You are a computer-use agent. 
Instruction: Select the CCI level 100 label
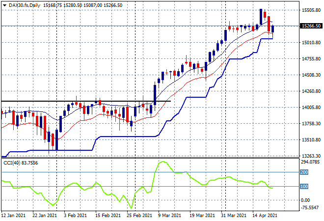304,187
